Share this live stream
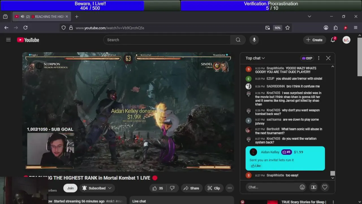The width and height of the screenshot is (362, 204). point(191,188)
